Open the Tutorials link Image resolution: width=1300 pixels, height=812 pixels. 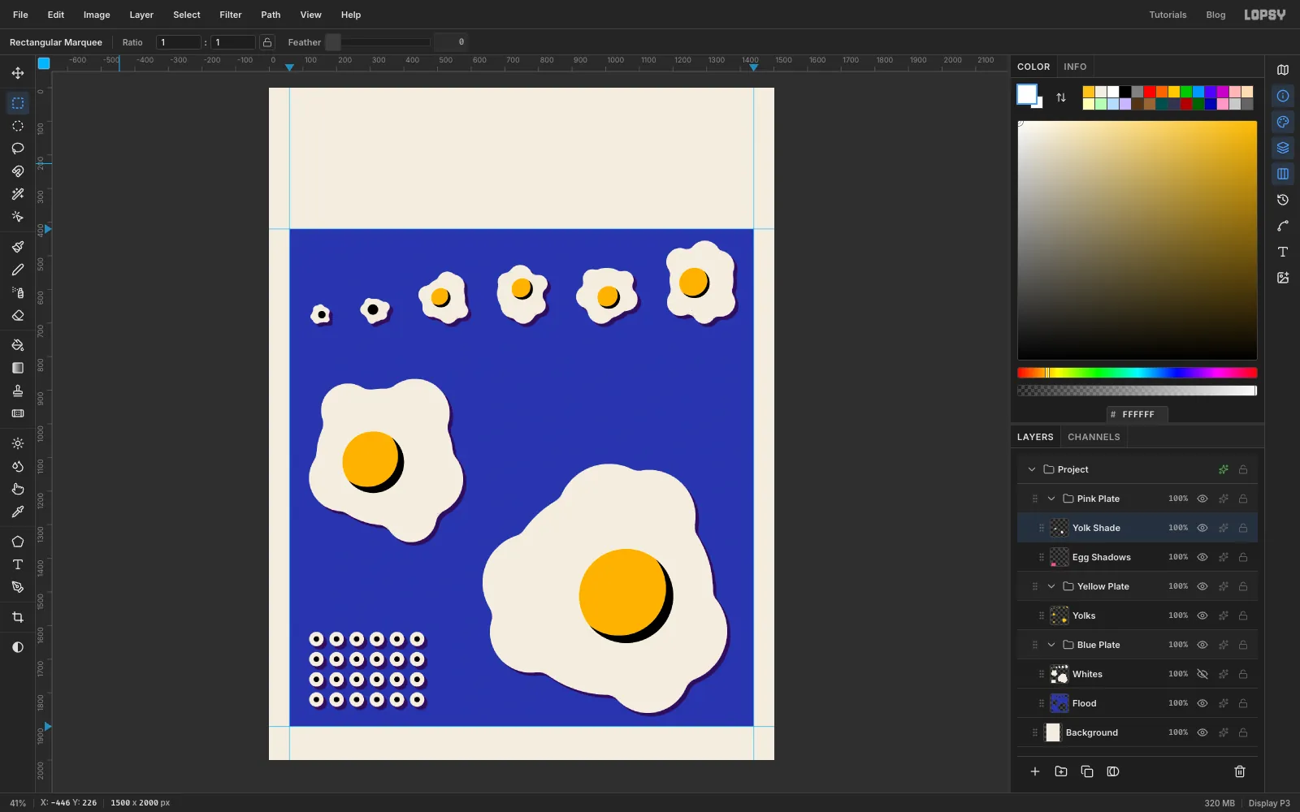(1168, 15)
